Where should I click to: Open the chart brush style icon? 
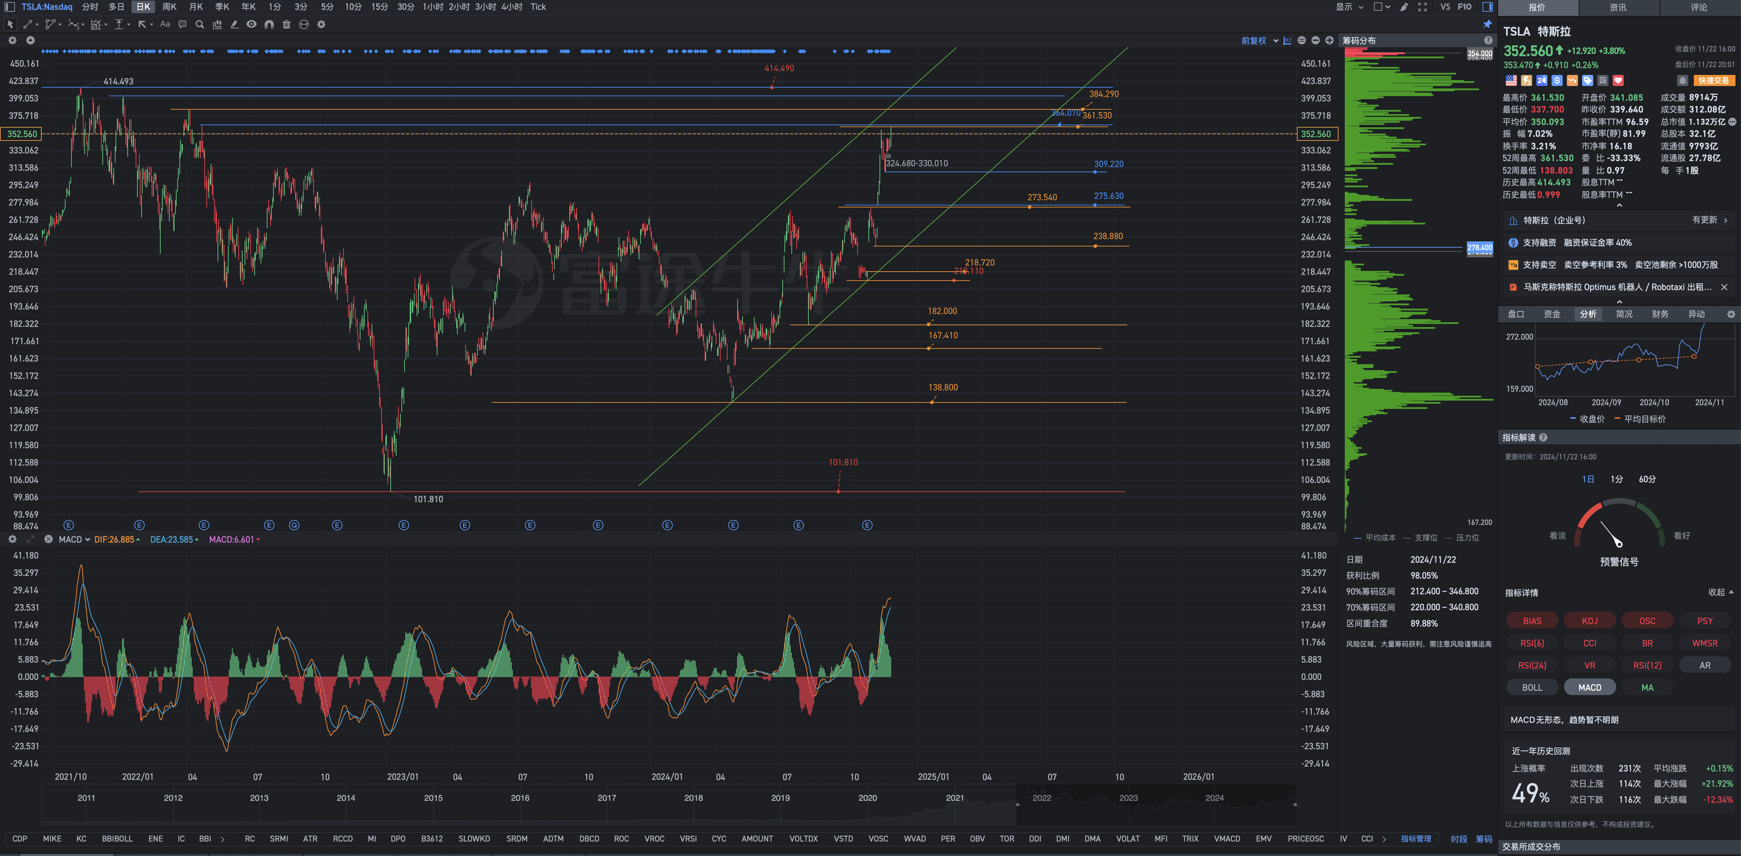(x=1404, y=7)
